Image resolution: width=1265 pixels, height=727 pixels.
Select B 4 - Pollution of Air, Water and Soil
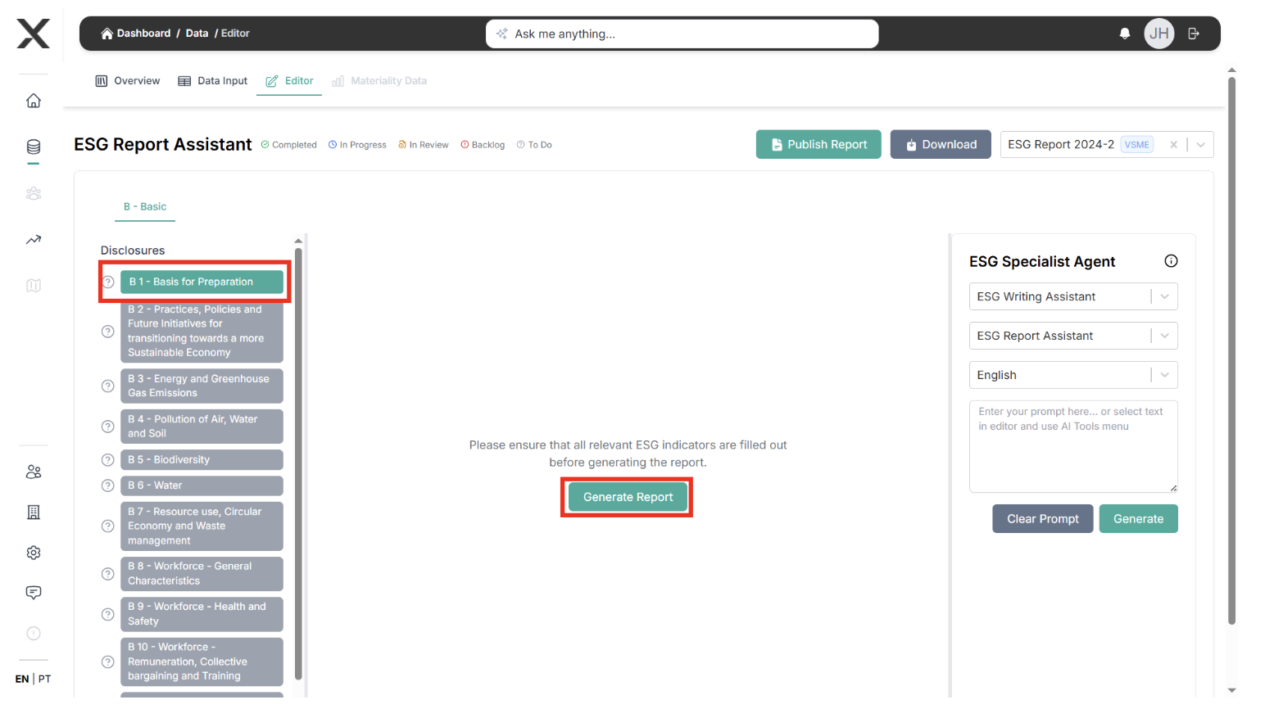pyautogui.click(x=202, y=427)
